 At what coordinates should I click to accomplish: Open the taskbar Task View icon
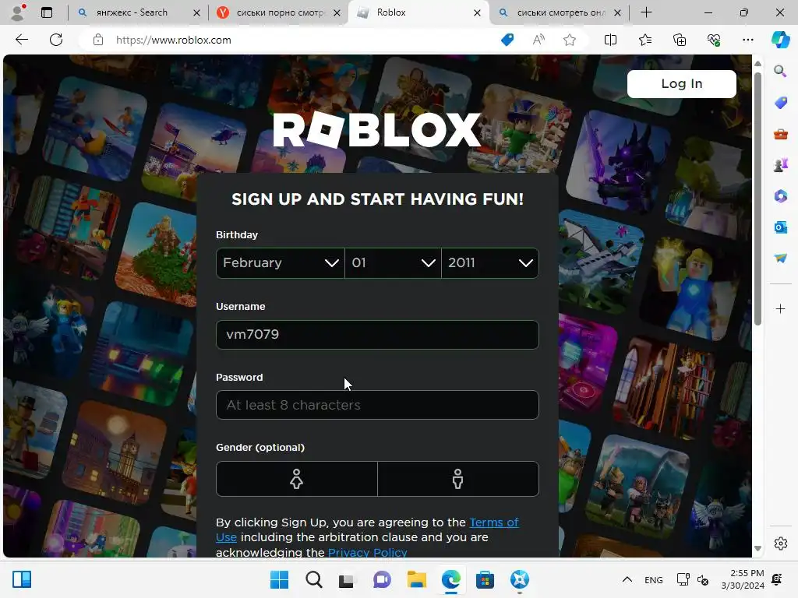click(x=347, y=579)
